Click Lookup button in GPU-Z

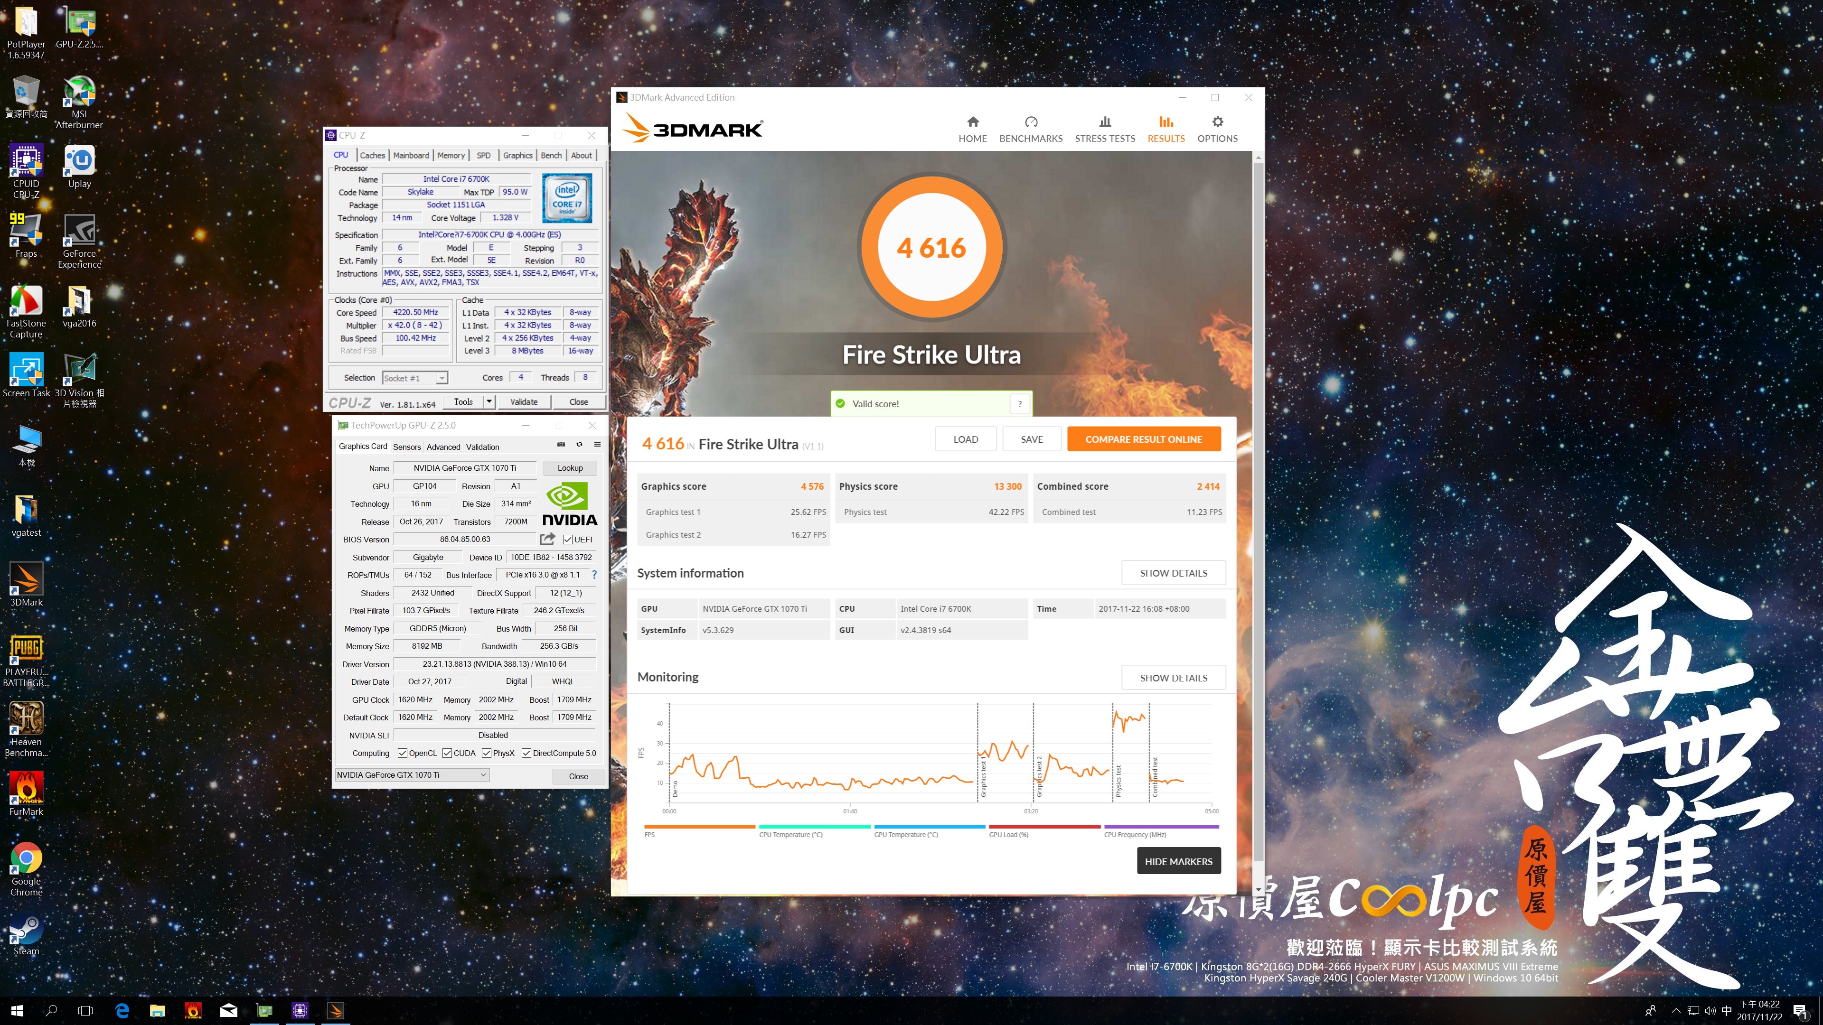click(570, 468)
